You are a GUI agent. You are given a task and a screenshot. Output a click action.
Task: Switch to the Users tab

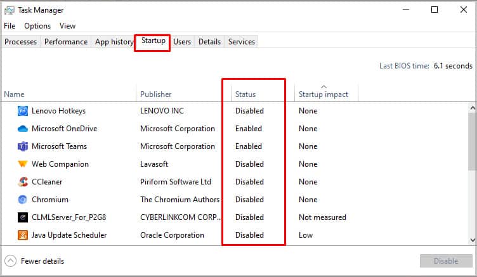[182, 42]
